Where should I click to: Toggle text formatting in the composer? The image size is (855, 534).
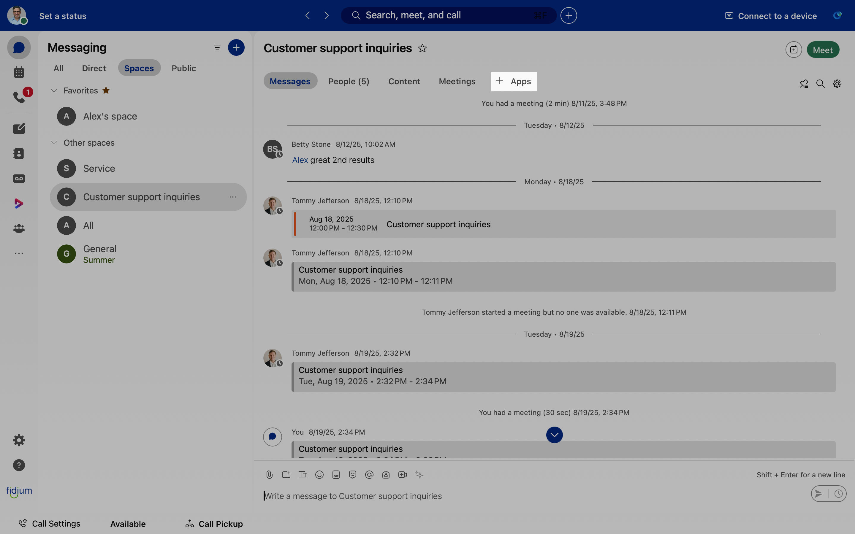pyautogui.click(x=303, y=475)
